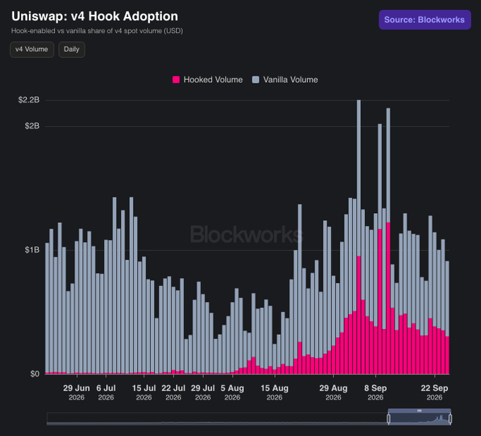
Task: Click the $2B y-axis label
Action: (x=33, y=126)
